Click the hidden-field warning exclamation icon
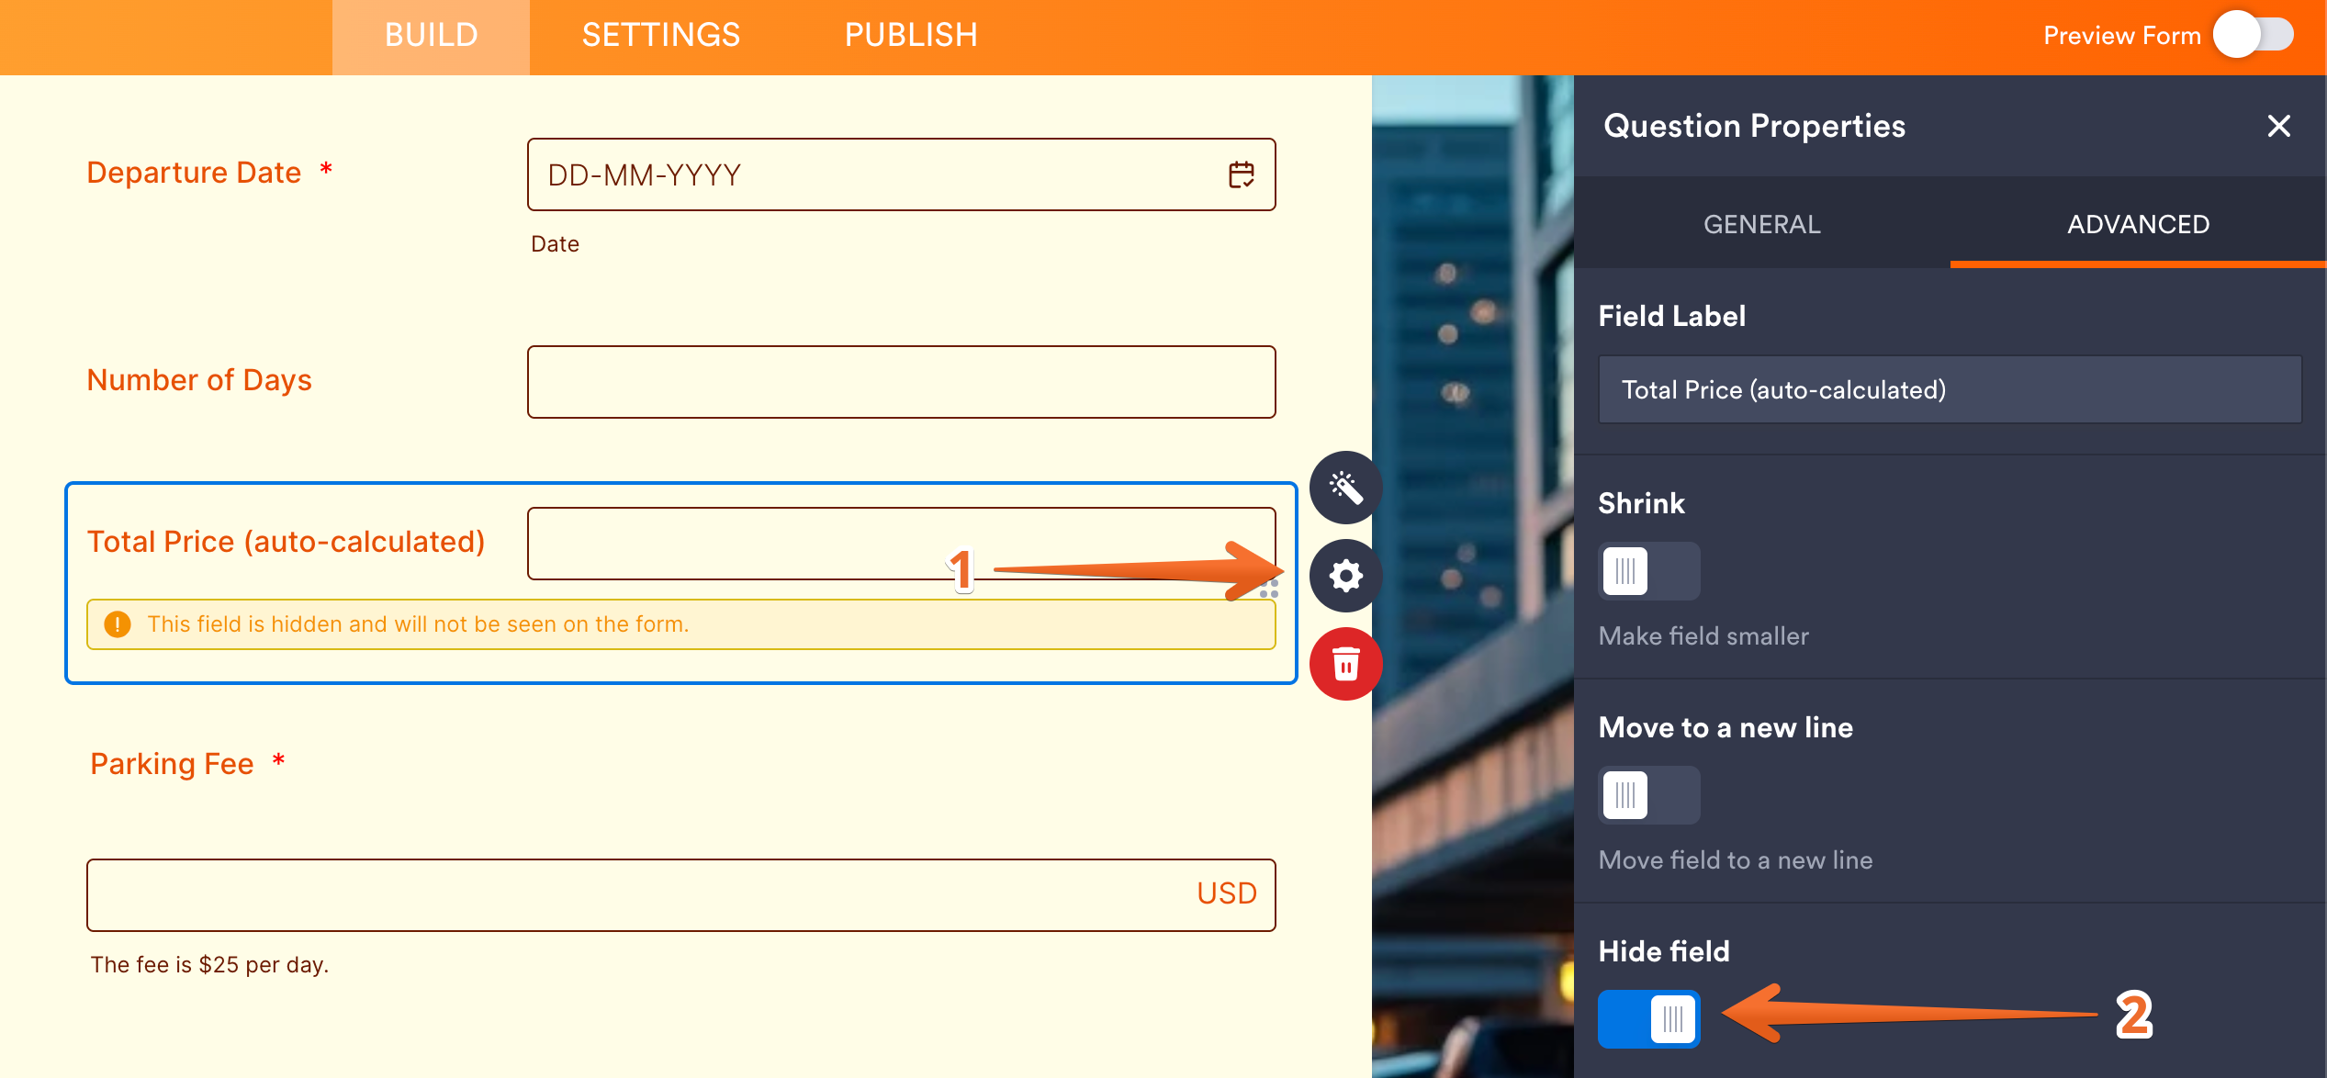This screenshot has height=1078, width=2327. [x=118, y=624]
